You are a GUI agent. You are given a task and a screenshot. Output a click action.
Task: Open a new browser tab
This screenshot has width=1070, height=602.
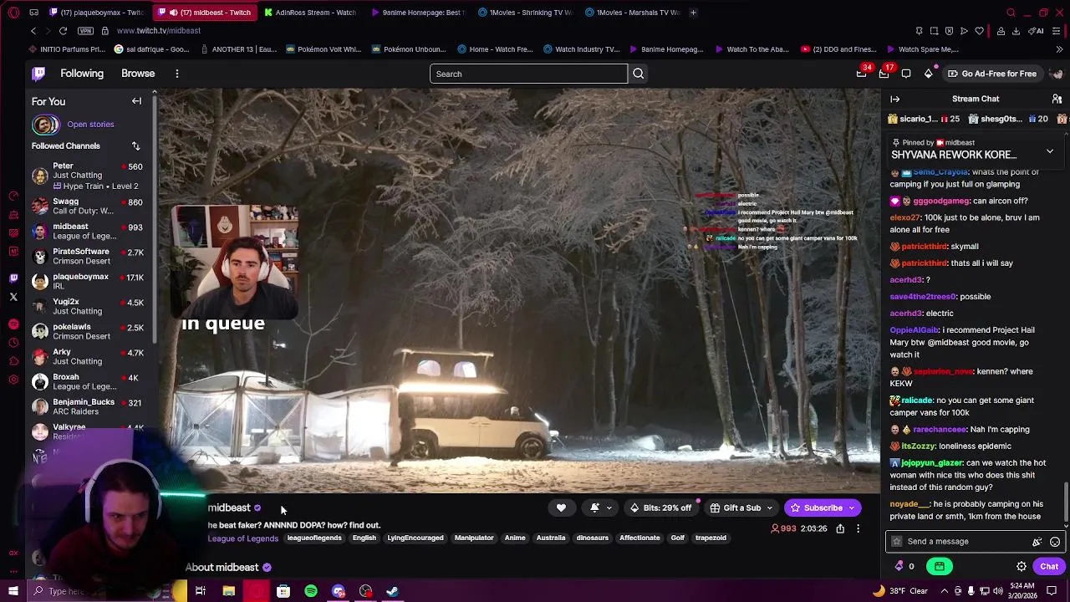(x=693, y=13)
